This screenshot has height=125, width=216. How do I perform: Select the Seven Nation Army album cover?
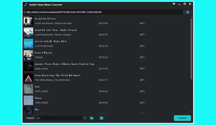(x=28, y=78)
